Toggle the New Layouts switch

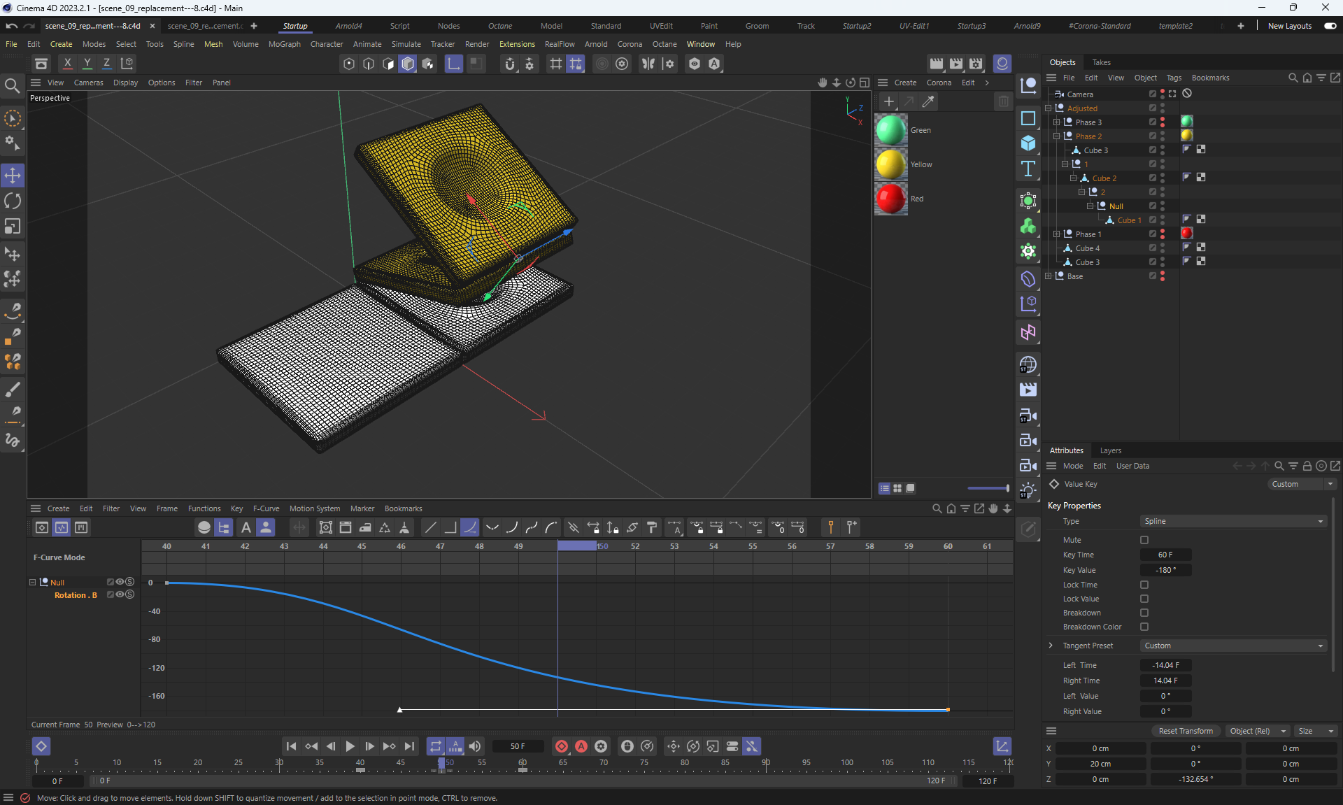click(1330, 26)
